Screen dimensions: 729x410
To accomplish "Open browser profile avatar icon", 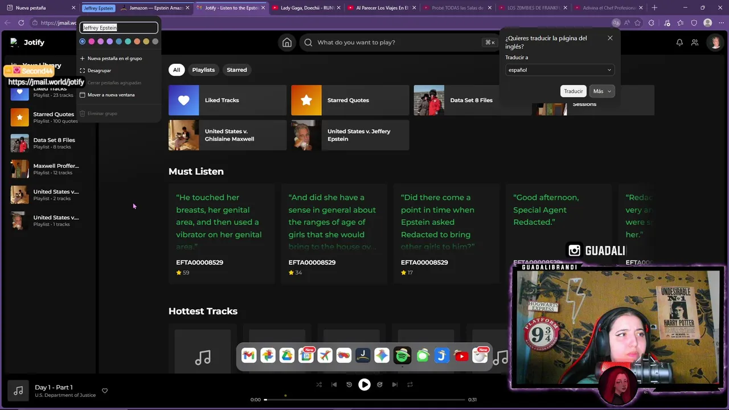I will tap(707, 23).
